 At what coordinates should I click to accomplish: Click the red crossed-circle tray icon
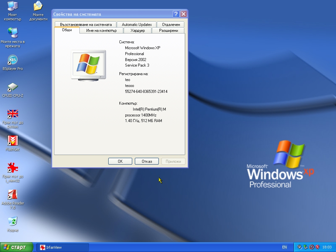point(311,247)
